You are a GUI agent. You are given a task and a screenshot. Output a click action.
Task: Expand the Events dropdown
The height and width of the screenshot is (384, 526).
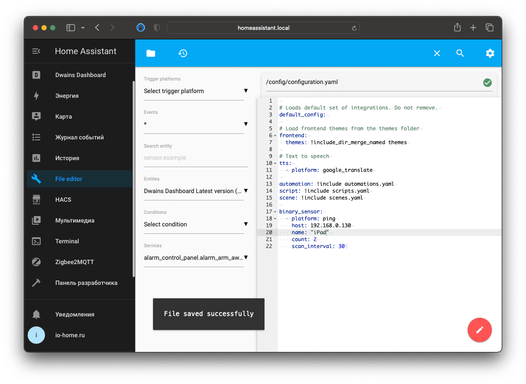coord(195,124)
